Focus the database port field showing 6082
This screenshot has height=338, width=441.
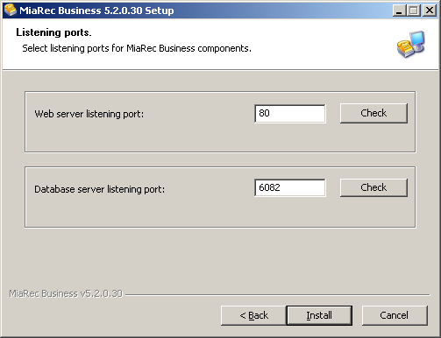289,187
